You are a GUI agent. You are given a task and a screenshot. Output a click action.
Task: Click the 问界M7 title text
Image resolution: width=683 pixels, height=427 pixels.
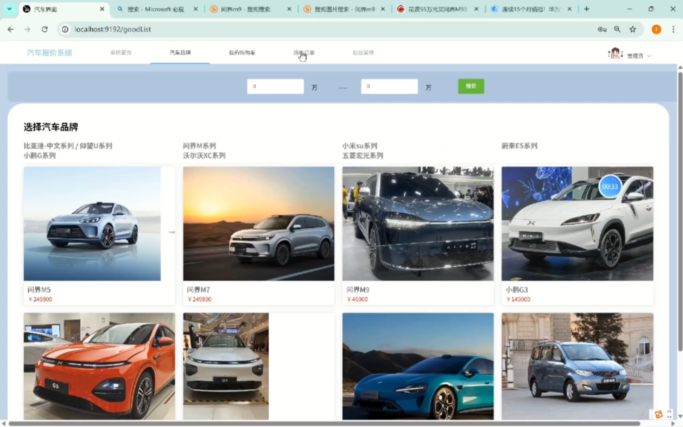(198, 290)
